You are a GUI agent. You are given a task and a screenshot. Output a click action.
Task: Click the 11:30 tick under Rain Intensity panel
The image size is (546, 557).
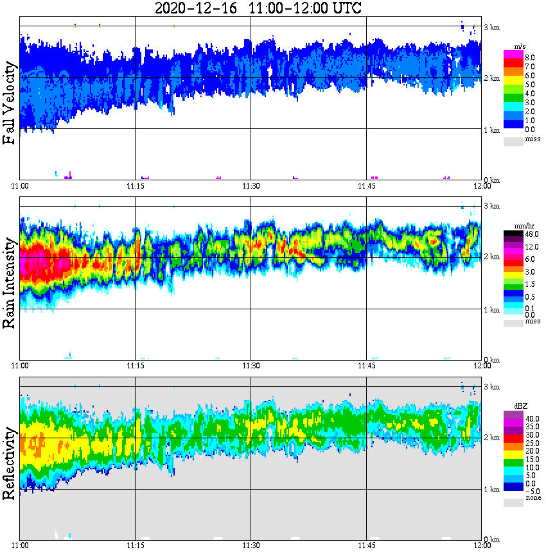point(251,366)
